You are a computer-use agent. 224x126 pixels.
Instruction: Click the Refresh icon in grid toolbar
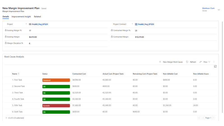pos(187,62)
